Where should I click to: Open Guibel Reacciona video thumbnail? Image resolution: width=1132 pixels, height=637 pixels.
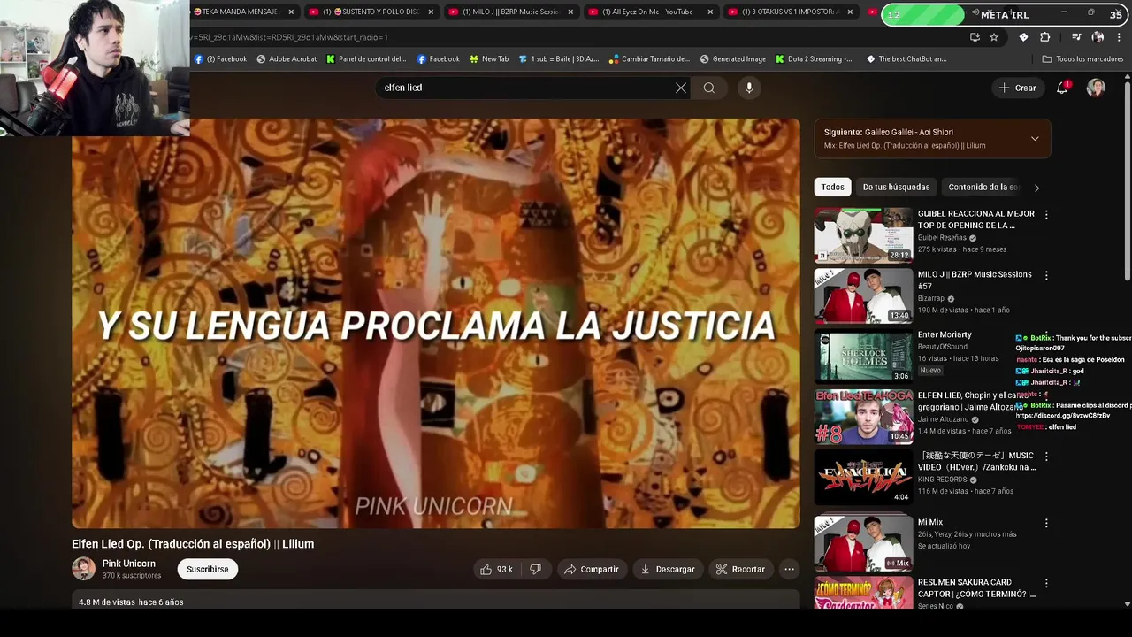[863, 235]
